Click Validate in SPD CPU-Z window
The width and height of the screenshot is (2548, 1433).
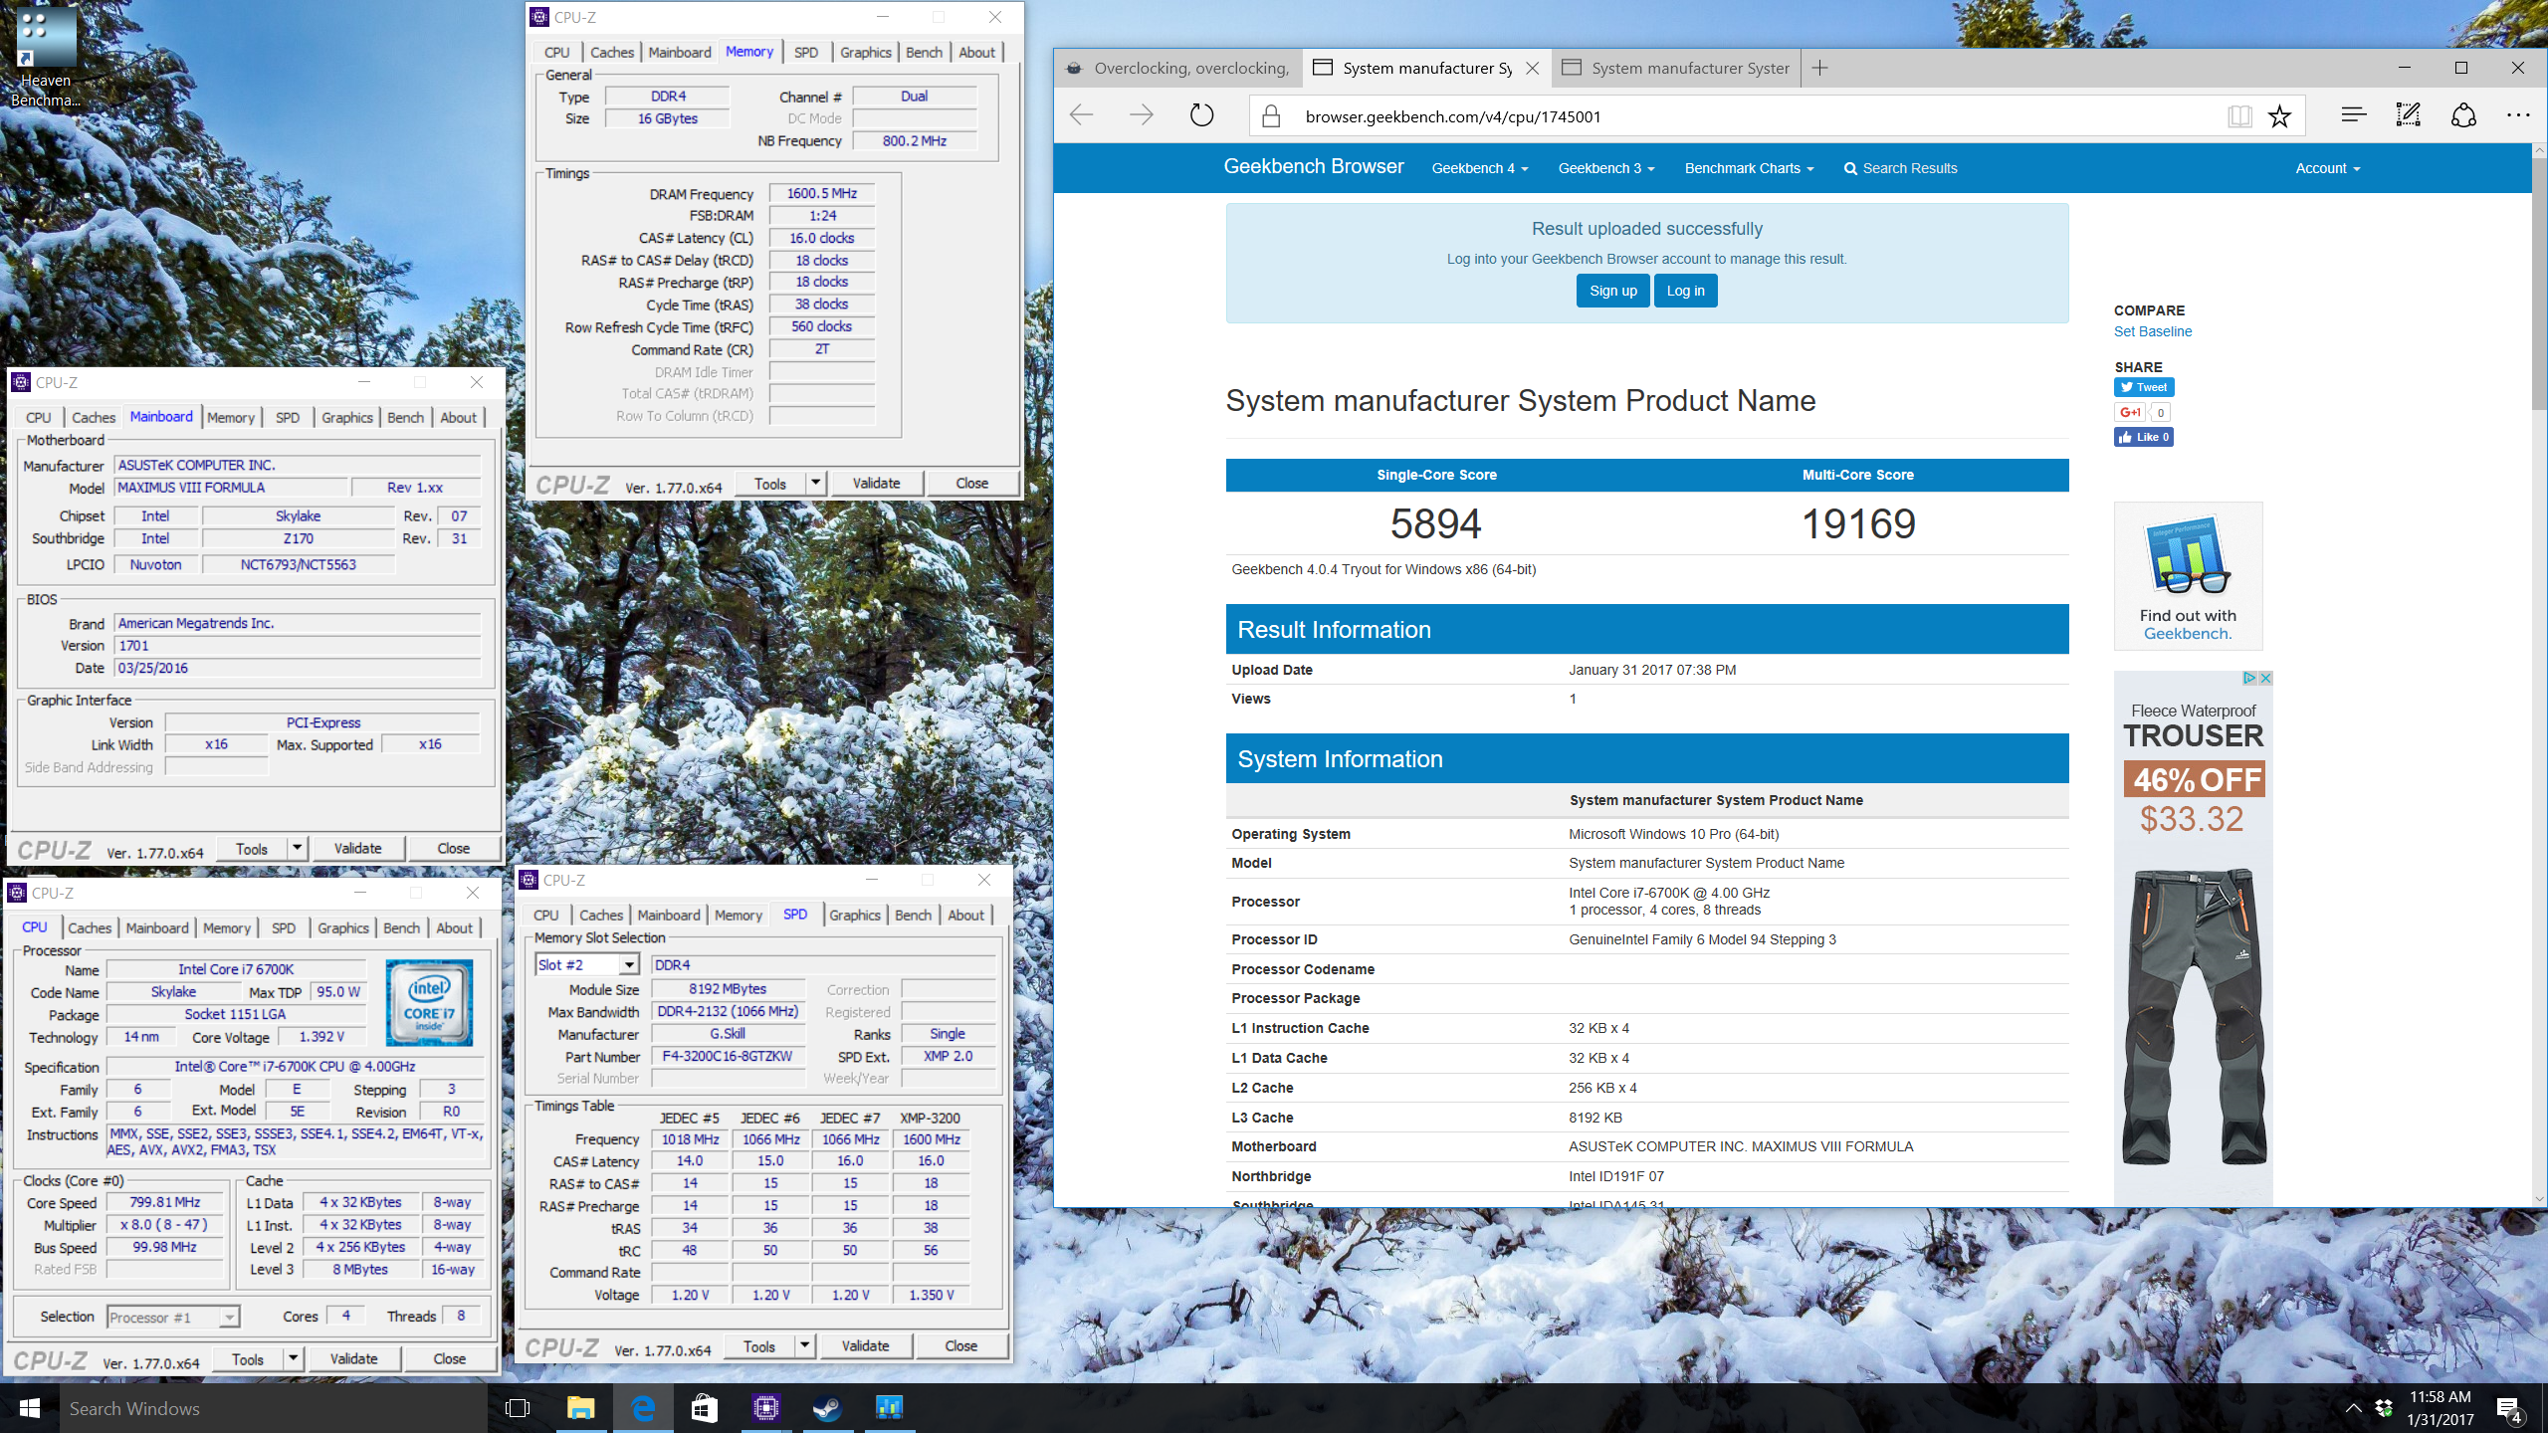click(865, 1345)
